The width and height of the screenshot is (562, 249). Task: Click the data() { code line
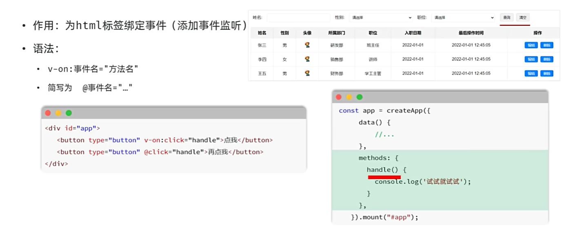pos(375,122)
